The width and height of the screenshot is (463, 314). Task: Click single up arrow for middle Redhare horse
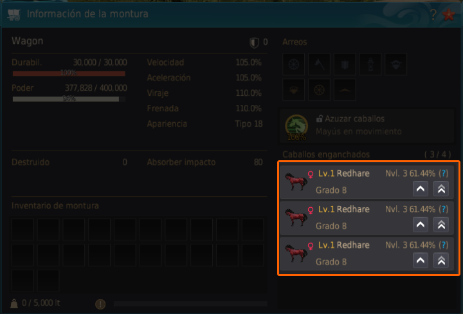tap(421, 225)
